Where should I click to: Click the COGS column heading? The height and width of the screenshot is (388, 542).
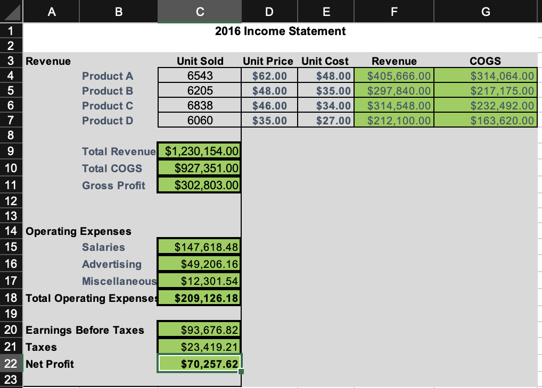[x=485, y=61]
